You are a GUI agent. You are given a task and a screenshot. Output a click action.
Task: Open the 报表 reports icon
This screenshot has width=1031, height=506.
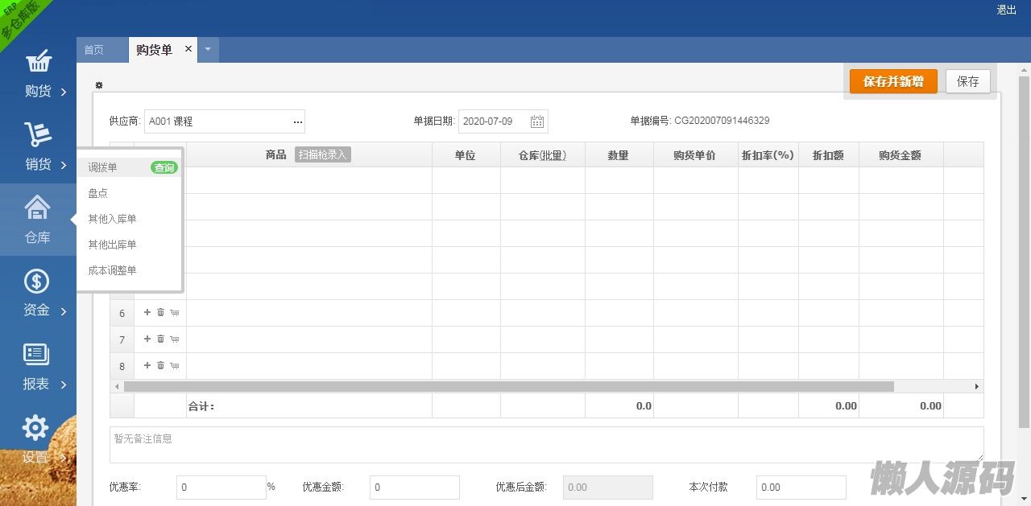point(37,355)
